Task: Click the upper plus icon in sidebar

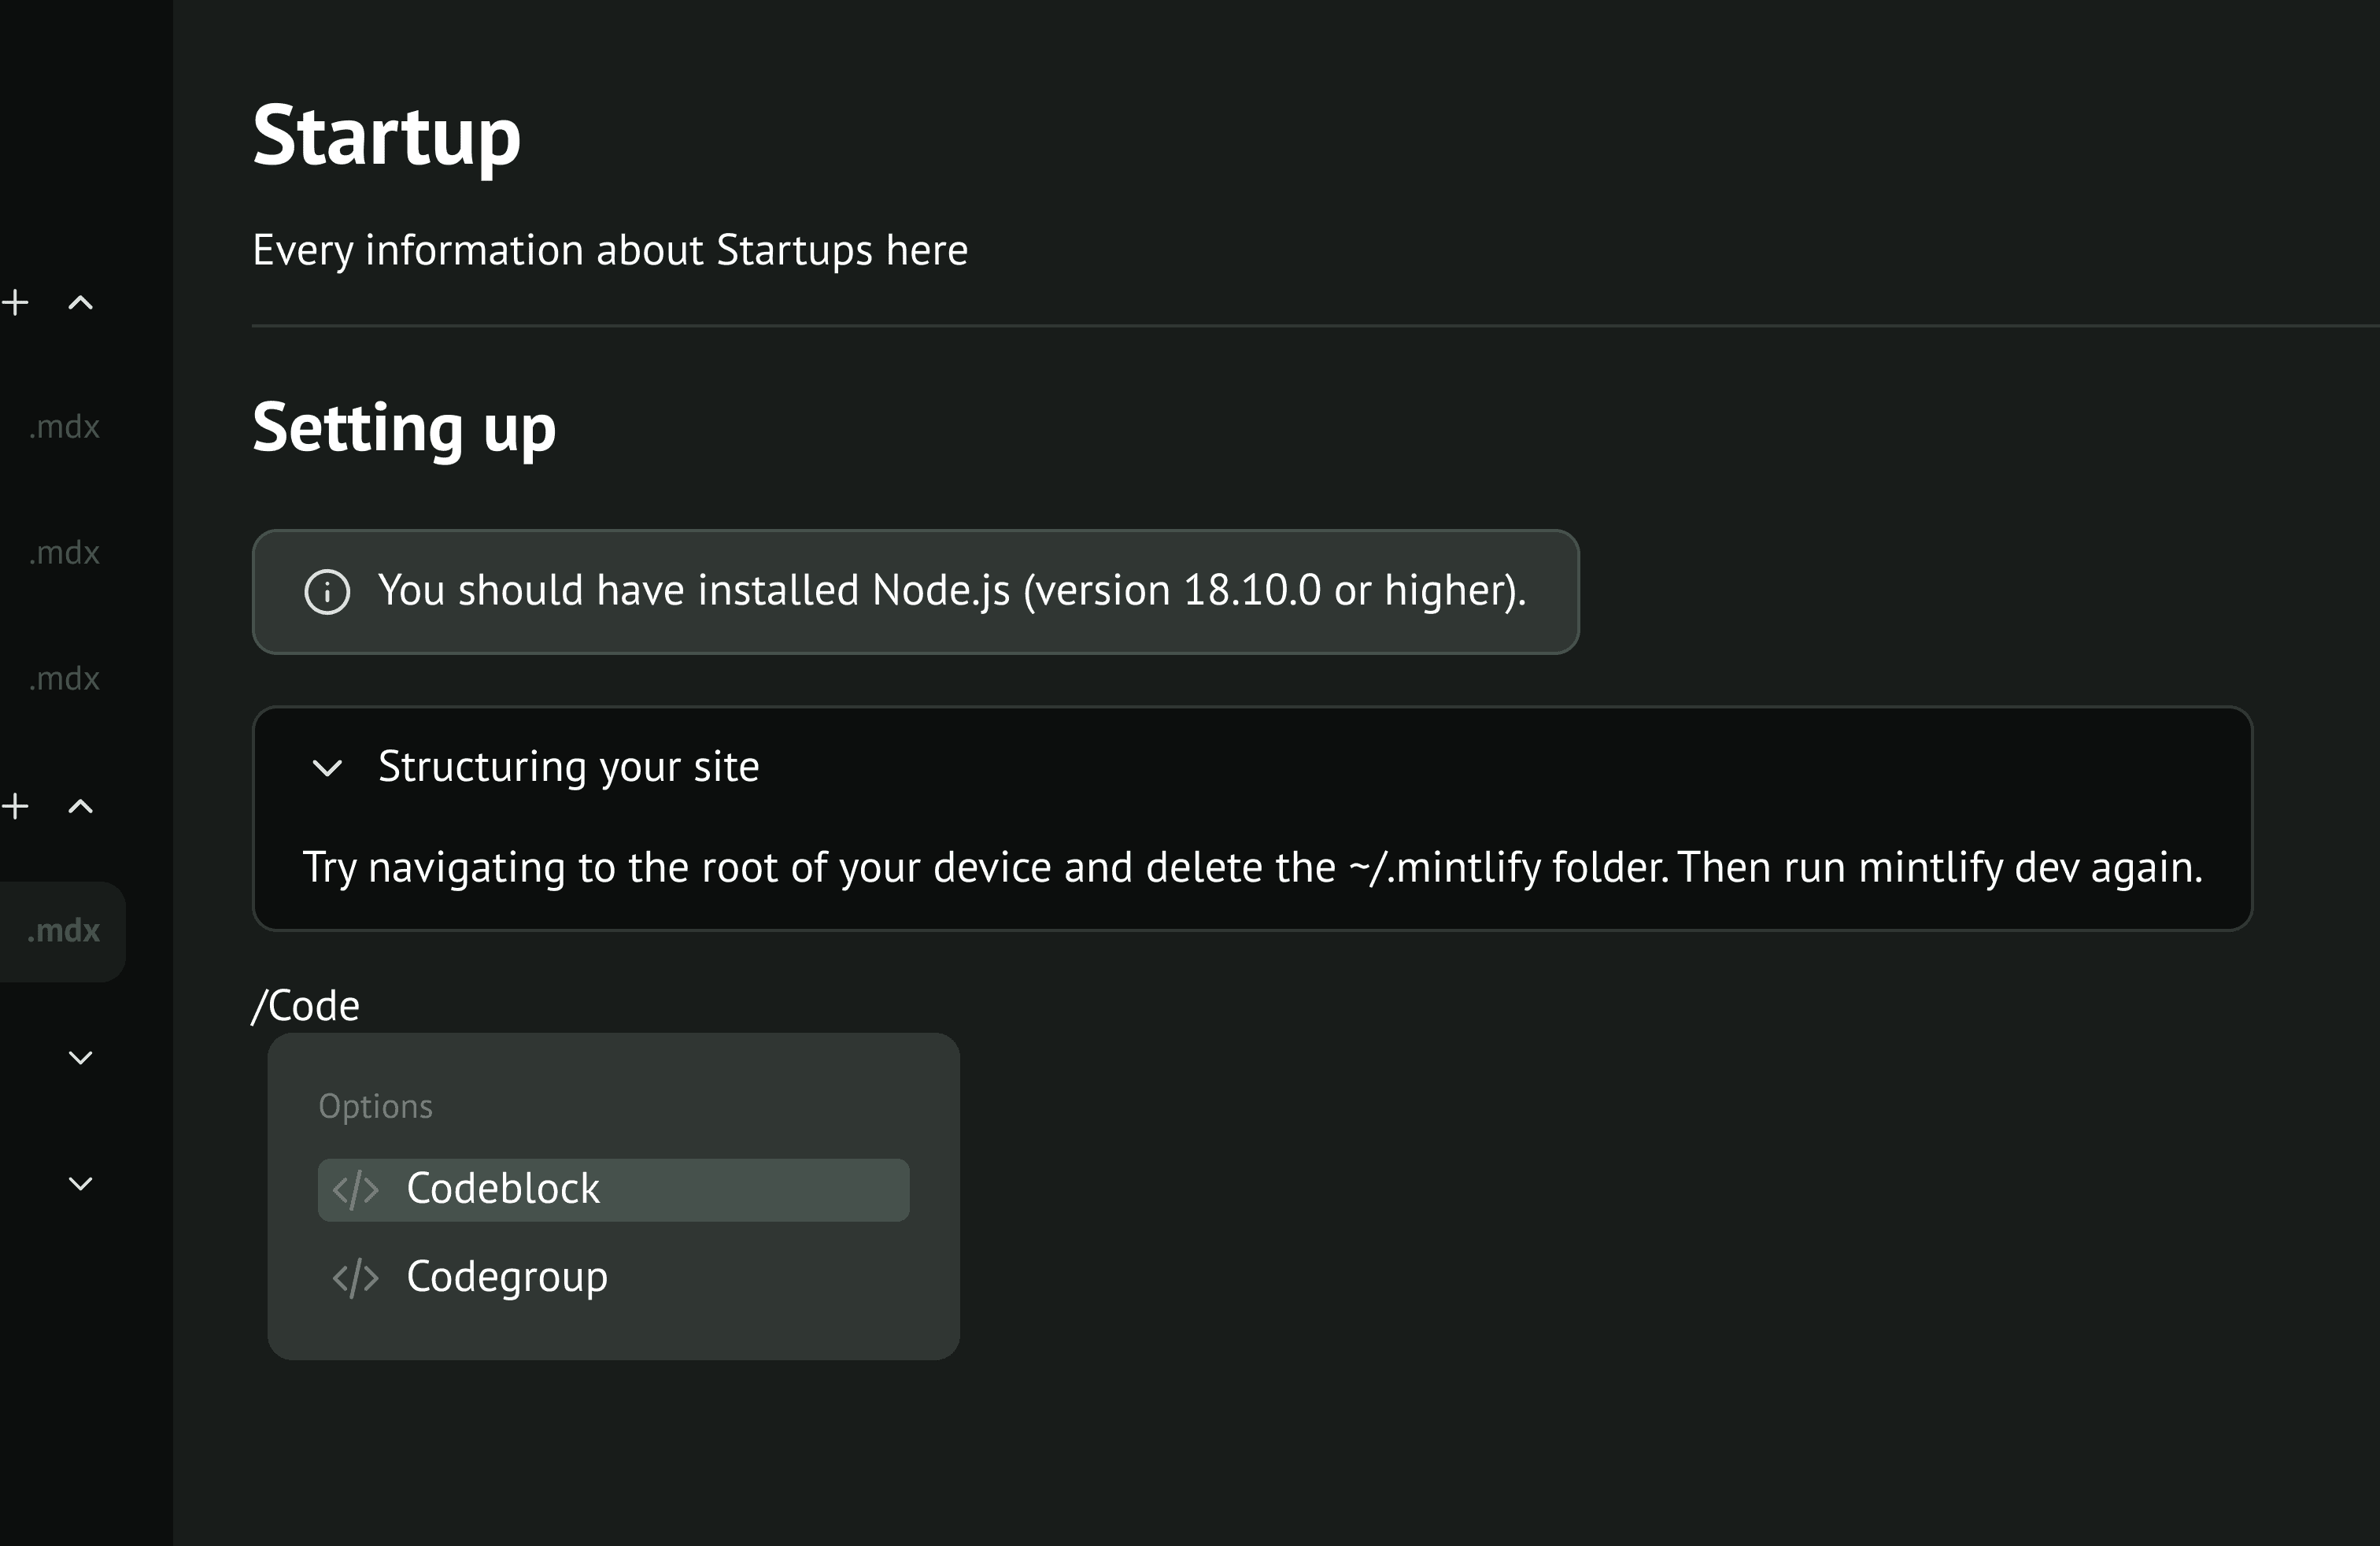Action: 15,302
